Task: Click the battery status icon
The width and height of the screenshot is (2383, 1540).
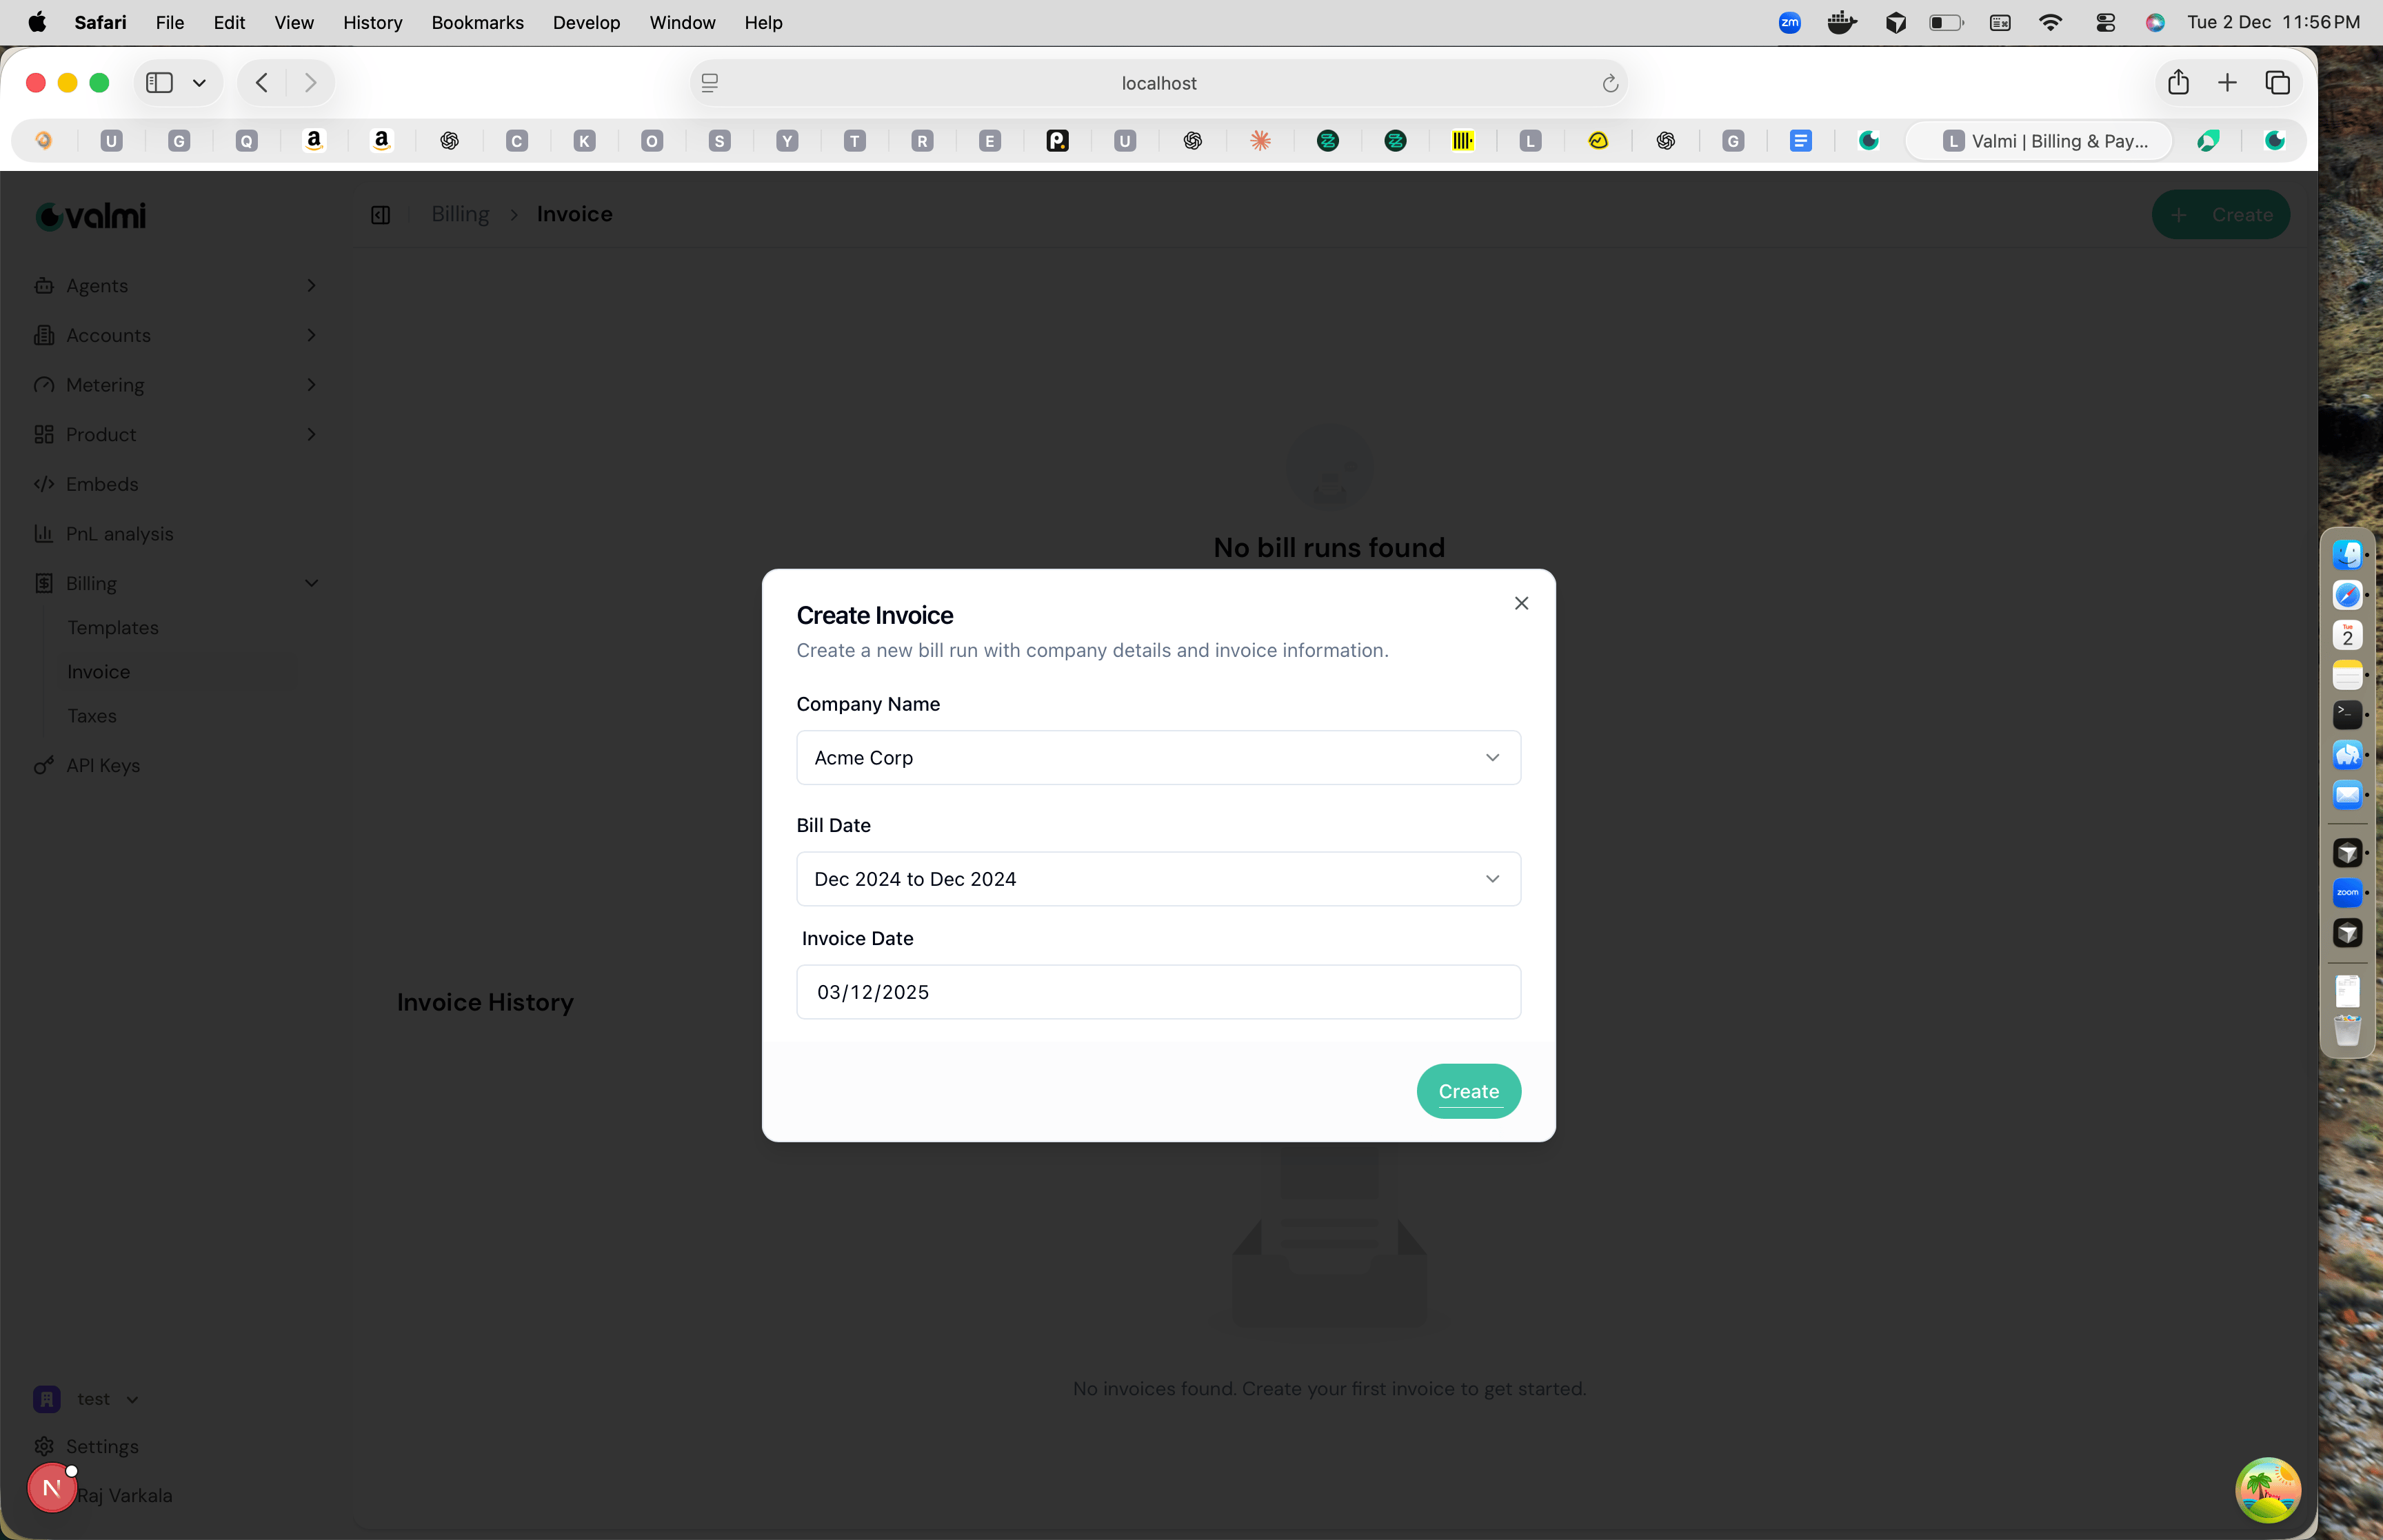Action: click(1946, 22)
